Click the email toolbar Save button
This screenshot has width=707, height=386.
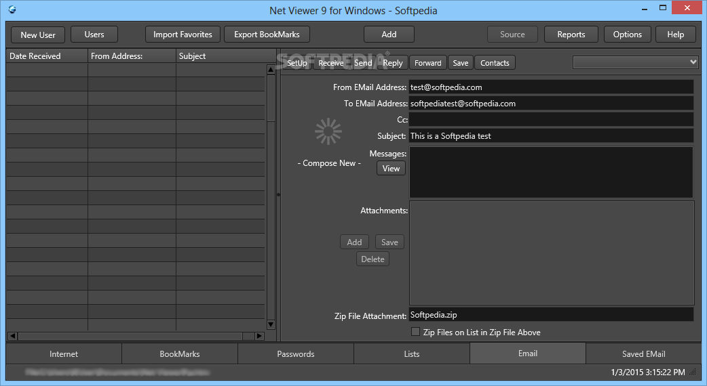click(460, 63)
